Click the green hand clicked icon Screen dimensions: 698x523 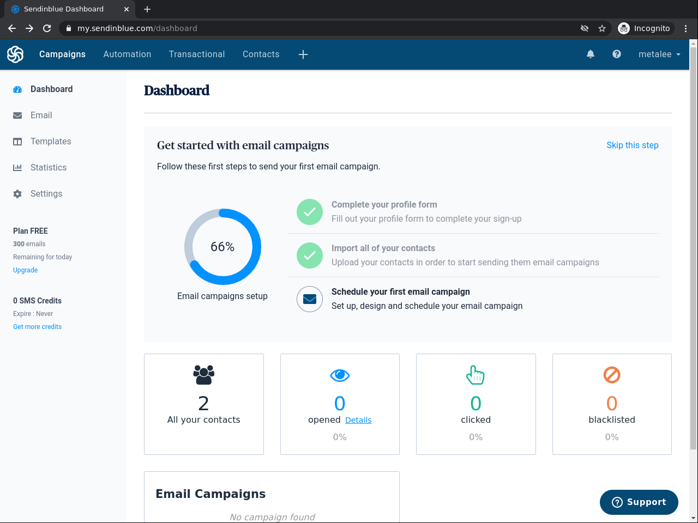[x=476, y=375]
